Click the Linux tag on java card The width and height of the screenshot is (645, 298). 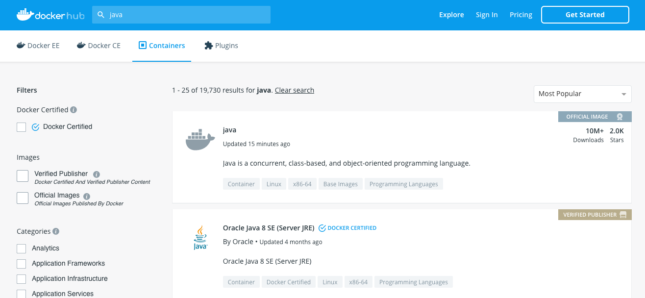pyautogui.click(x=274, y=184)
